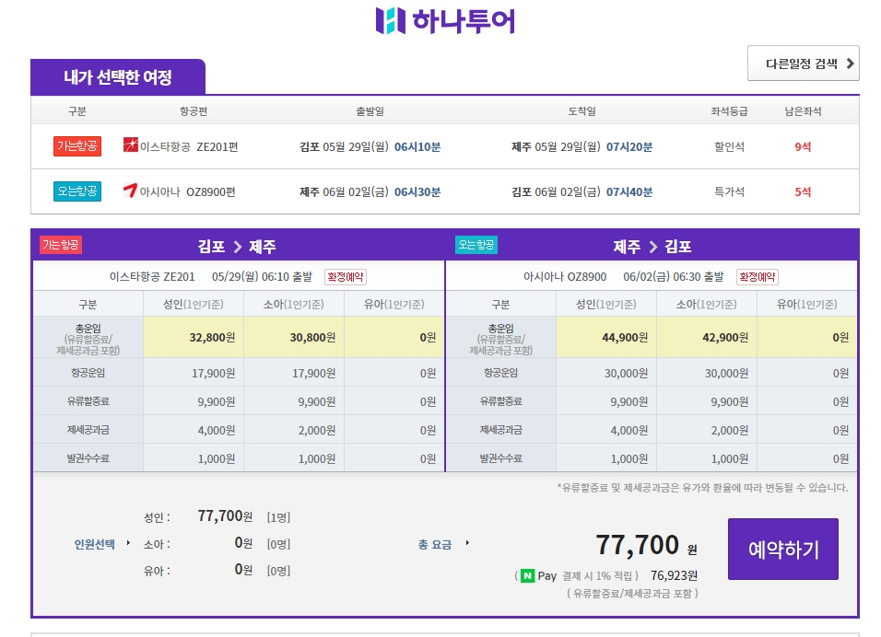Click the 하나투어 logo at top
The width and height of the screenshot is (881, 637).
(x=445, y=21)
